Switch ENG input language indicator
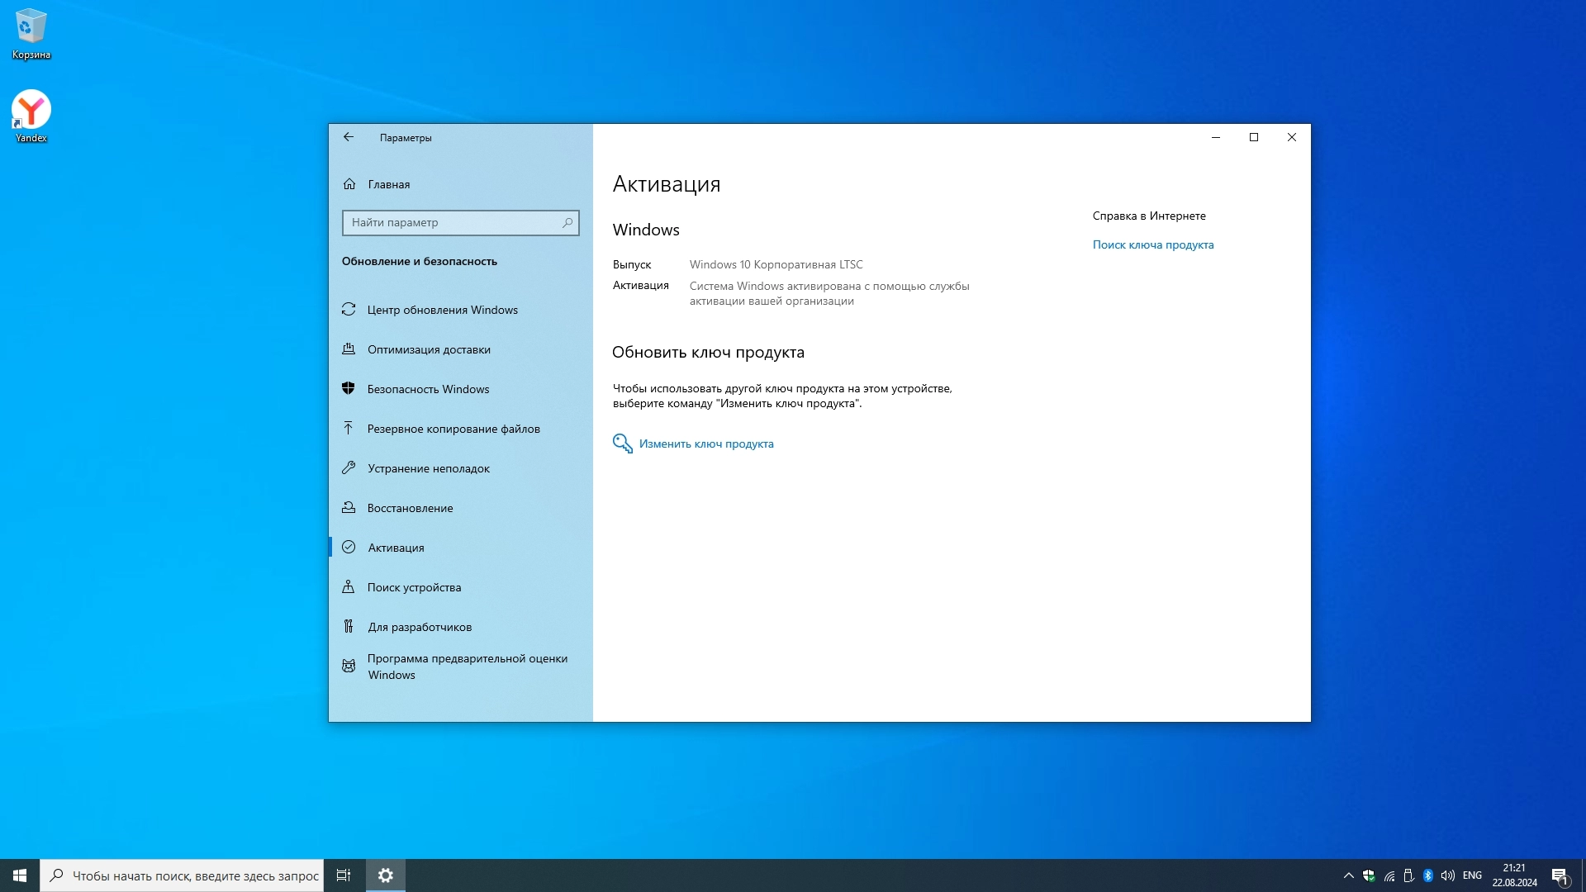Viewport: 1586px width, 892px height. click(1472, 875)
